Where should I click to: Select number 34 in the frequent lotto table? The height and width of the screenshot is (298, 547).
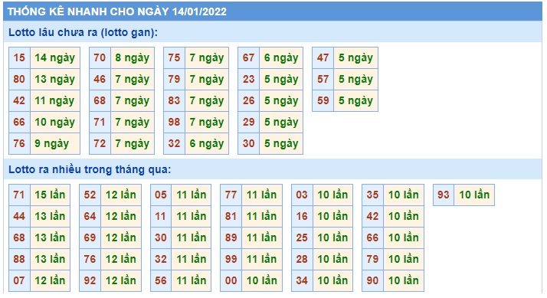[302, 280]
